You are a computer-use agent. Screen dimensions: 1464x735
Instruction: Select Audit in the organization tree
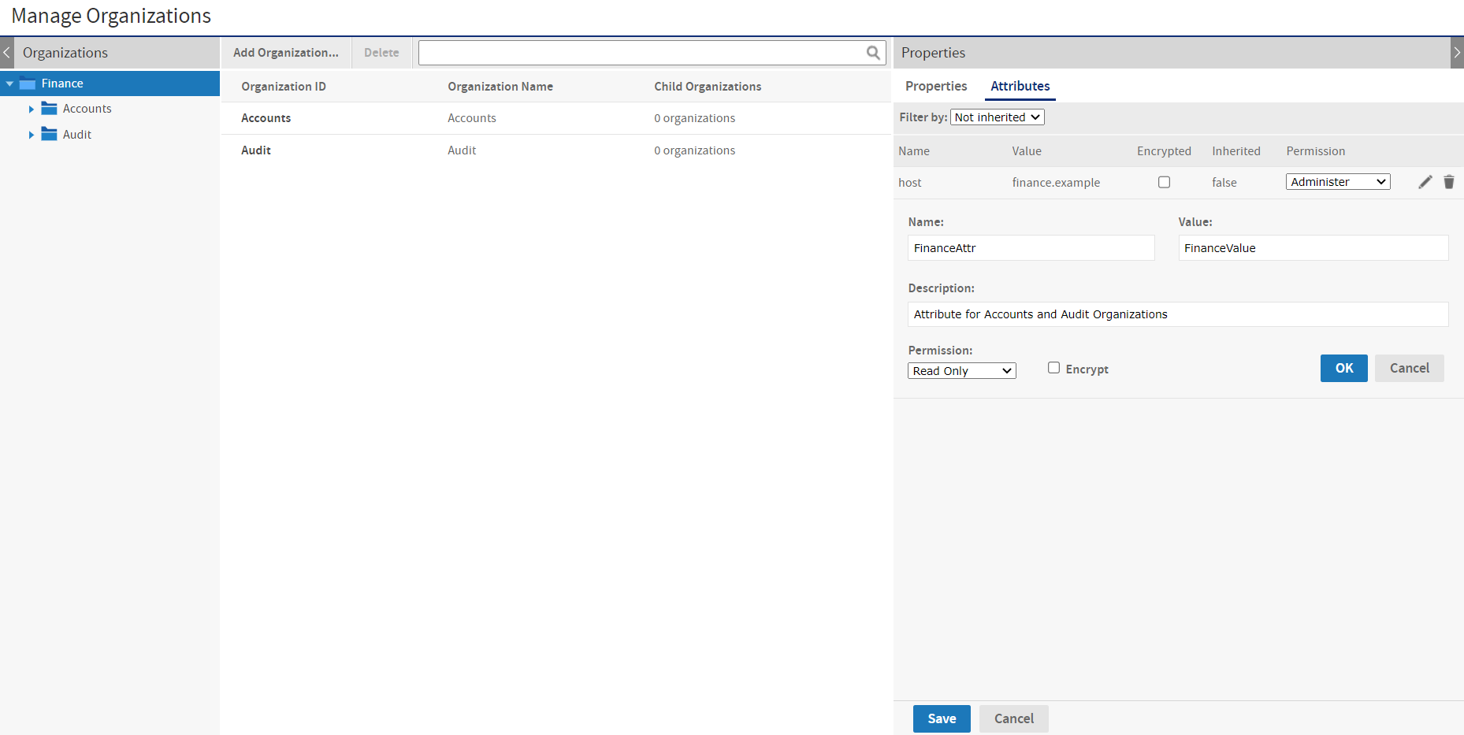(x=77, y=135)
